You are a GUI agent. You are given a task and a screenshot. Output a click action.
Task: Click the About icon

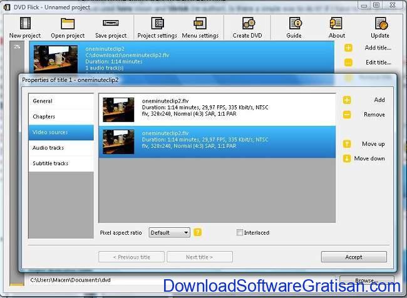(336, 23)
